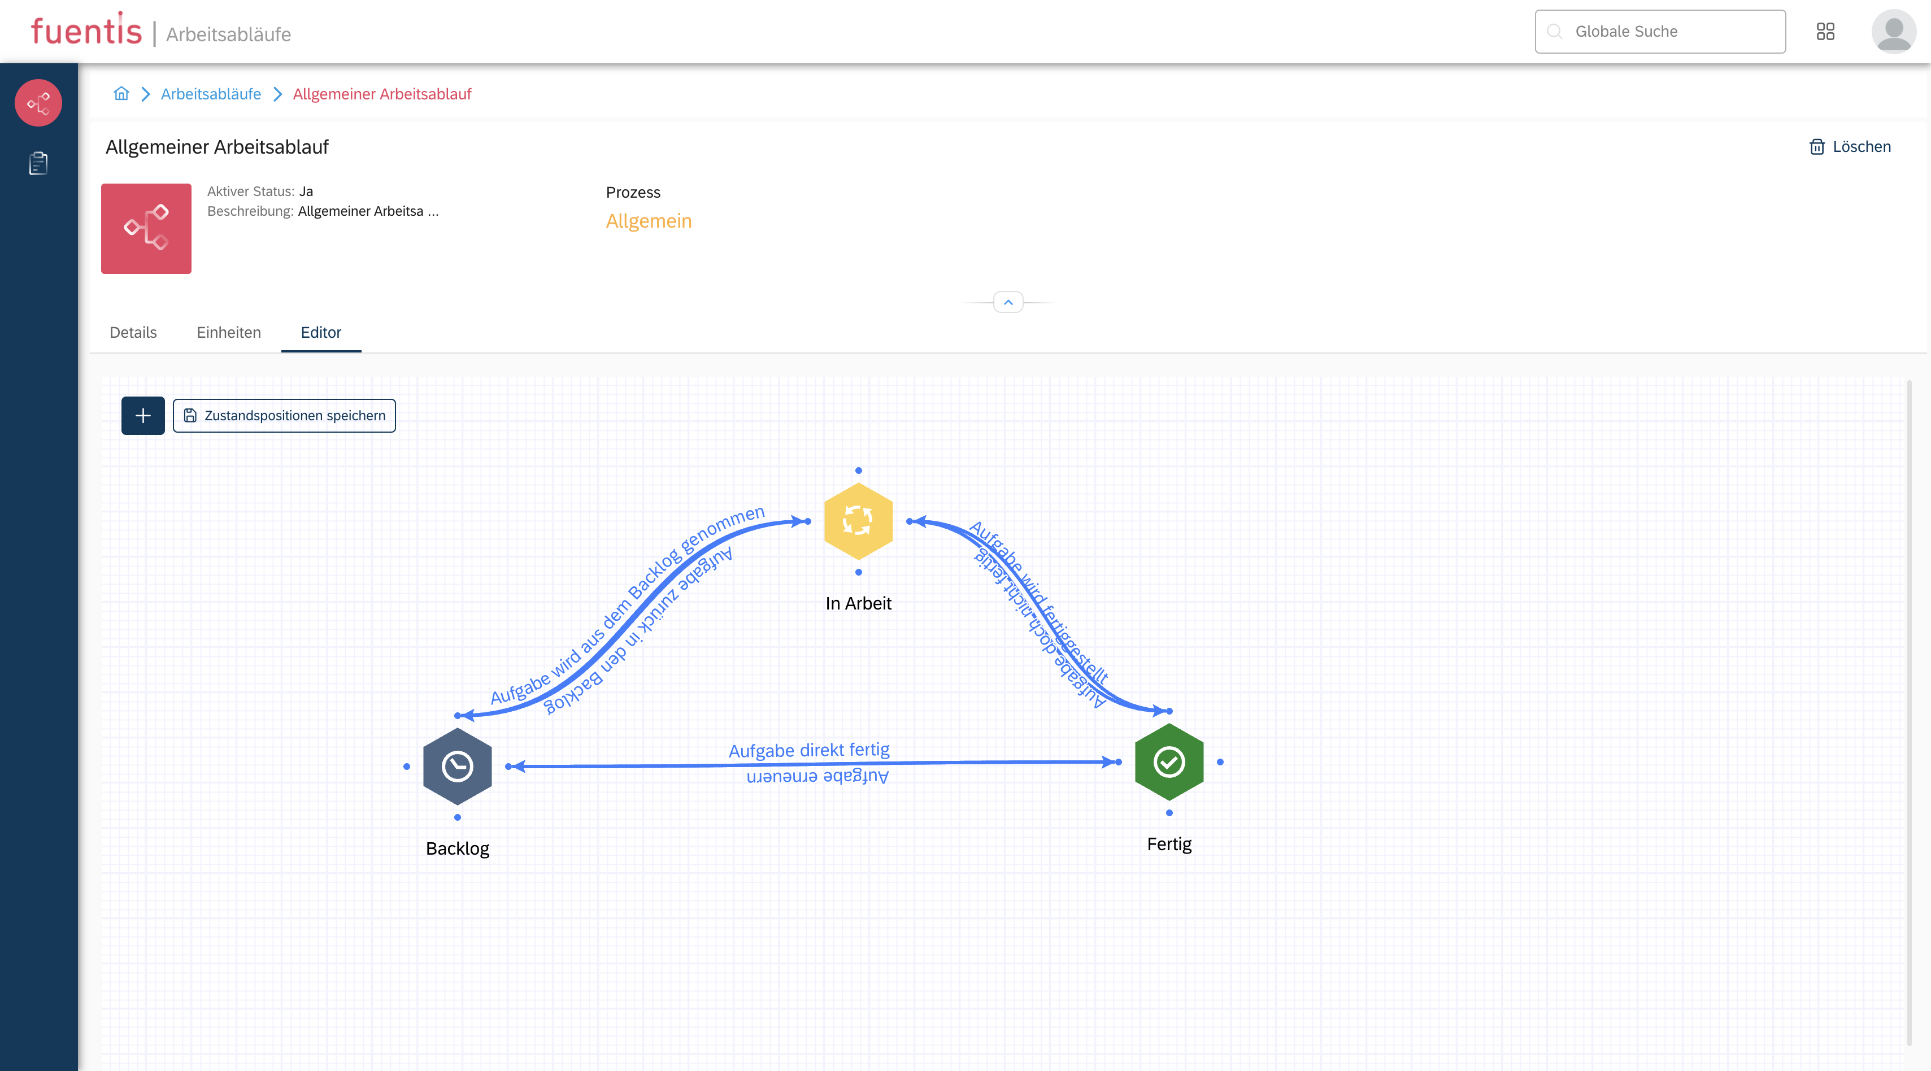The width and height of the screenshot is (1931, 1071).
Task: Switch to the Einheiten tab
Action: click(229, 332)
